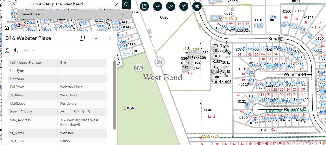Expand the Search result panel

(124, 14)
